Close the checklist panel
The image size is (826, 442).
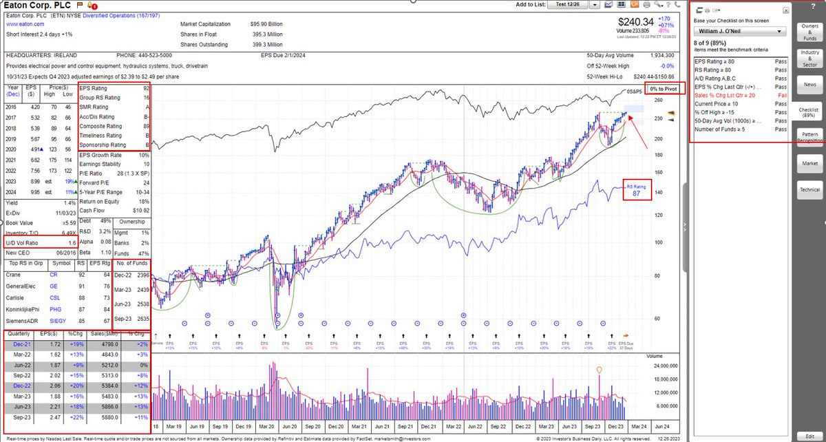click(x=786, y=10)
